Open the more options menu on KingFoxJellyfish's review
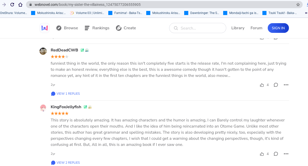 [x=286, y=154]
